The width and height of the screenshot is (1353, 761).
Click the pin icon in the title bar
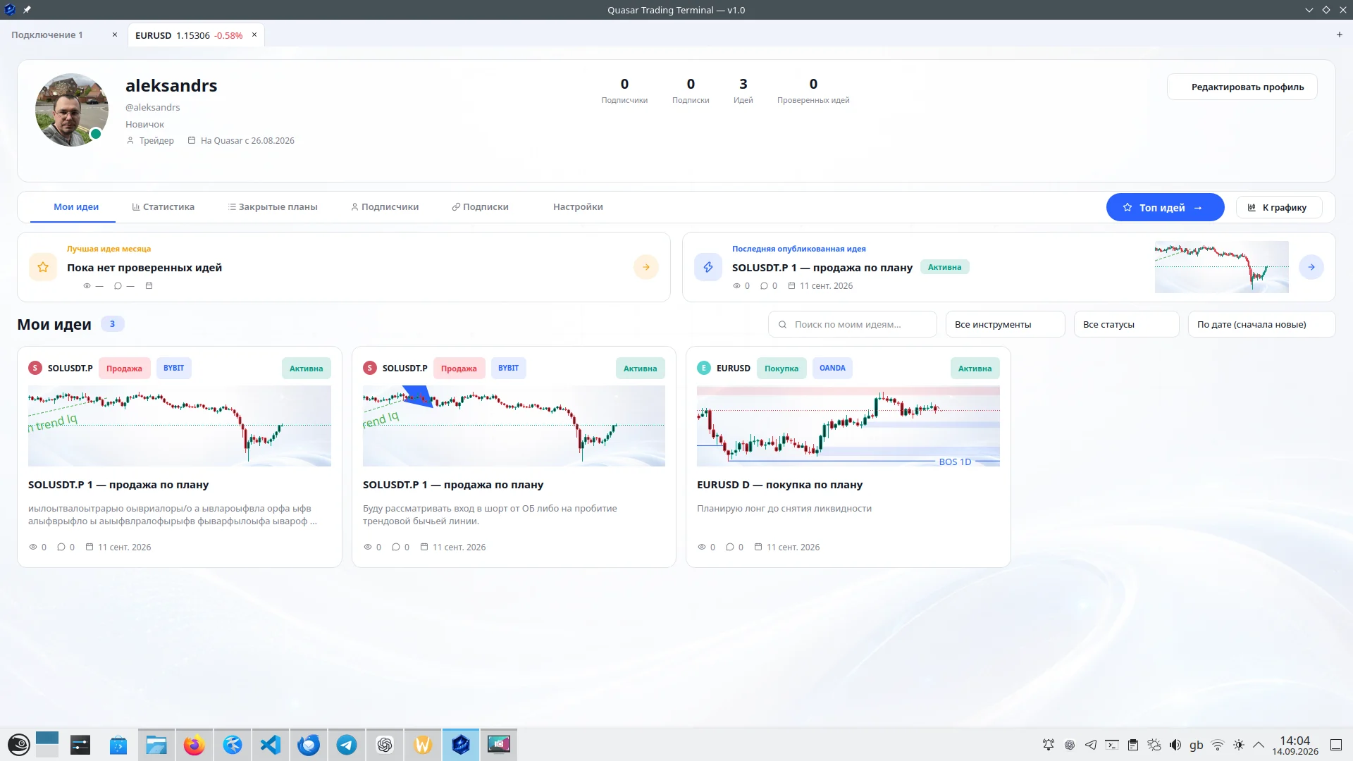pos(27,10)
